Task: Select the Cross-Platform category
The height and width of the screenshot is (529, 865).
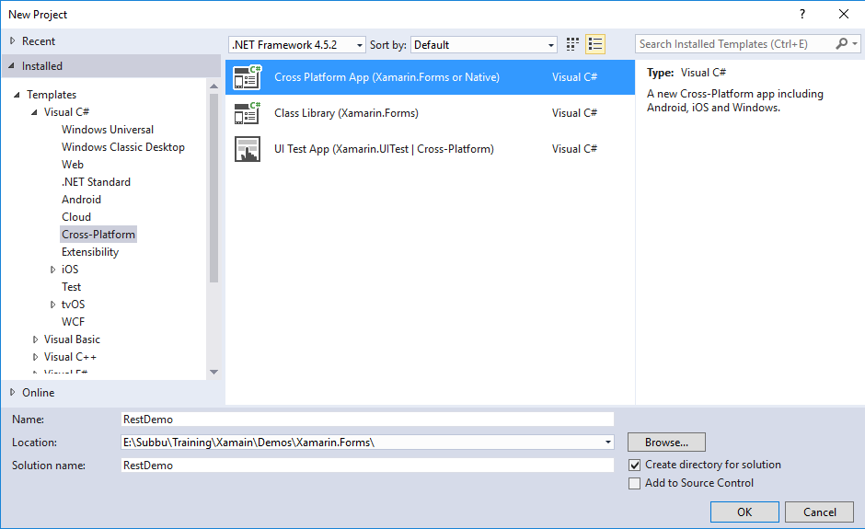Action: tap(98, 235)
